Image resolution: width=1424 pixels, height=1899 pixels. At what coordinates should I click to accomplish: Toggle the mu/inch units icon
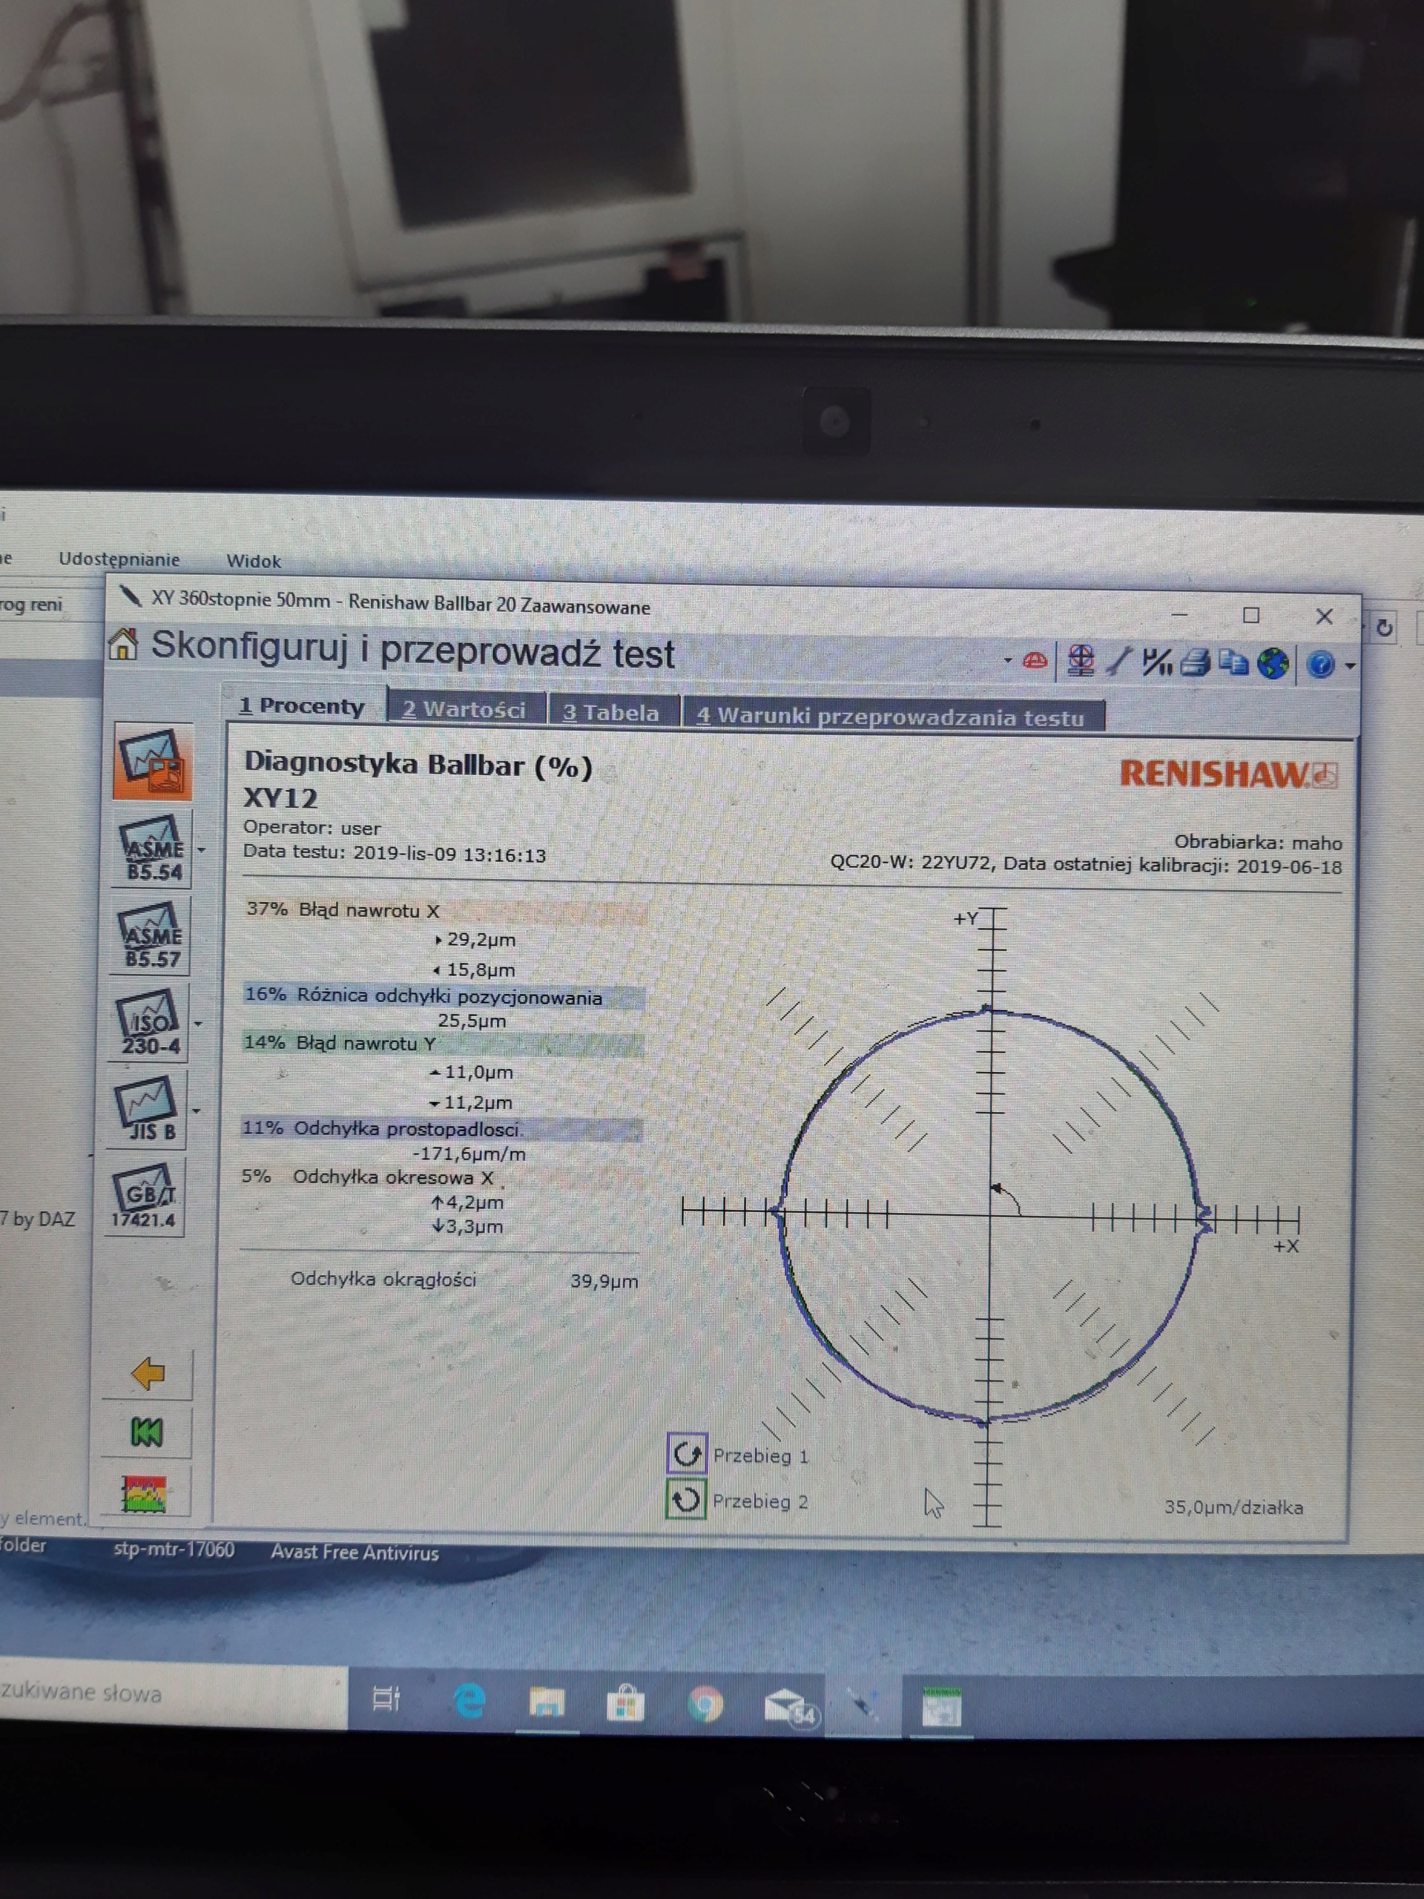point(1156,662)
